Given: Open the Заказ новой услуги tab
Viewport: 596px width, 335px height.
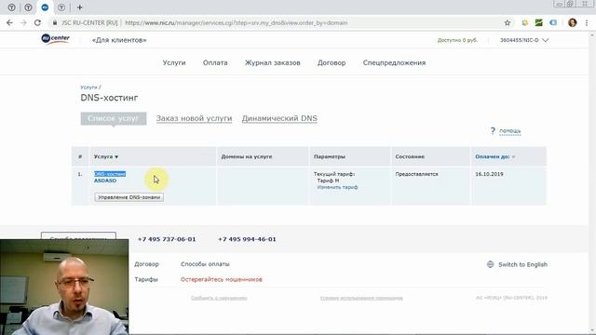Looking at the screenshot, I should click(x=194, y=118).
